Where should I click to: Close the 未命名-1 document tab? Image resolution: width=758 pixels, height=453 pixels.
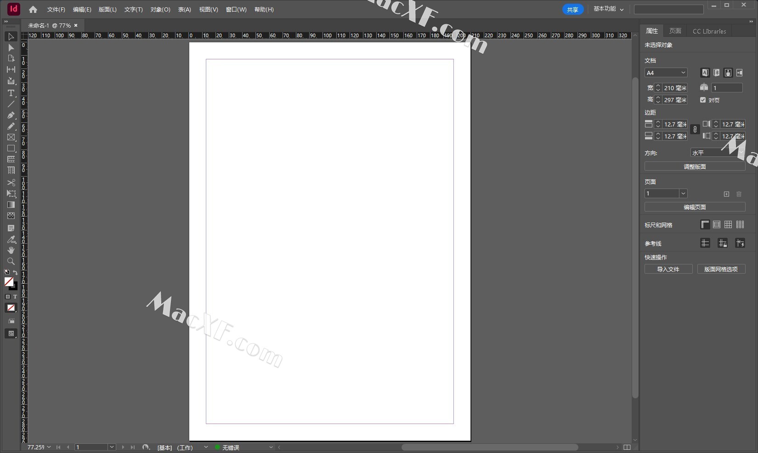(76, 25)
